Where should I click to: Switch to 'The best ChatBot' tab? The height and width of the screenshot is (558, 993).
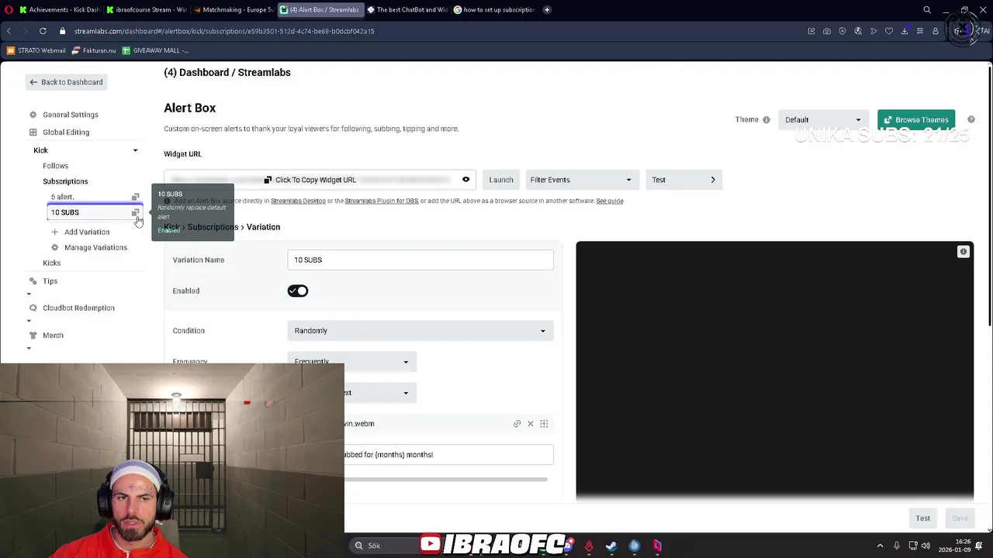click(x=407, y=10)
